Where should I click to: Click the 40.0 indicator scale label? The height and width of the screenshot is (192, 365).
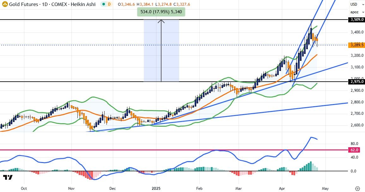[354, 157]
